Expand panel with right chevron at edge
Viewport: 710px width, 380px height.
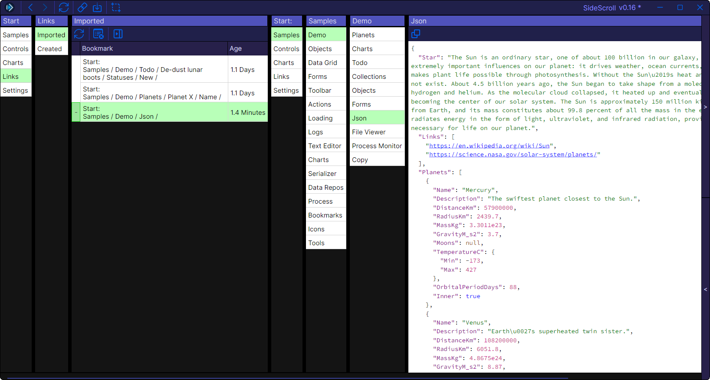705,107
